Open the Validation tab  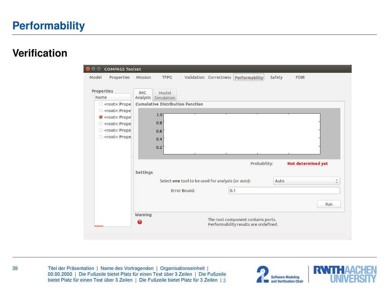point(194,78)
